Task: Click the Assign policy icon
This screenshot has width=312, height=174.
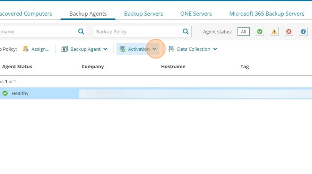Action: pos(26,49)
